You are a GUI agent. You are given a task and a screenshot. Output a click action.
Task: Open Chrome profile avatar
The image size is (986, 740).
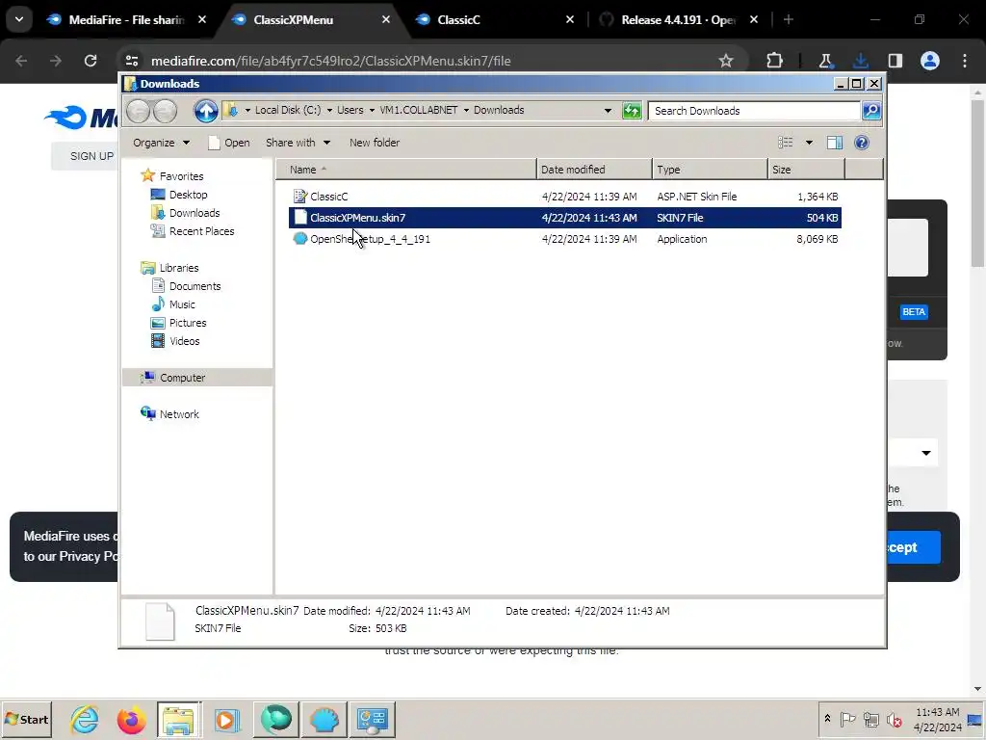(930, 61)
